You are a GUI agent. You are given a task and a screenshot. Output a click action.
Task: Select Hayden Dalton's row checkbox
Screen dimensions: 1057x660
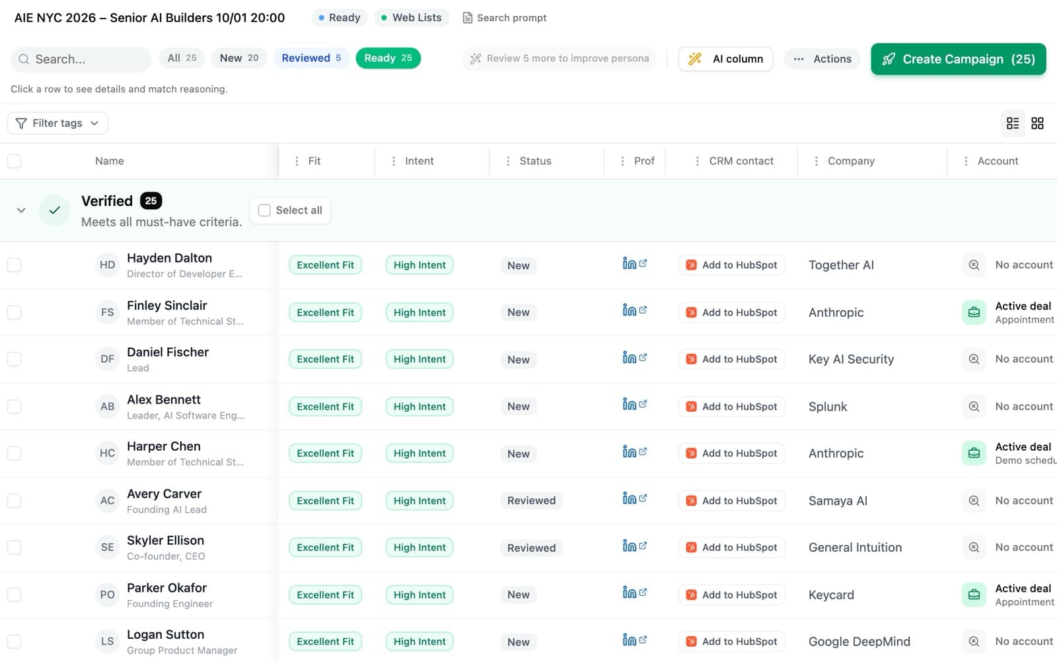point(14,265)
